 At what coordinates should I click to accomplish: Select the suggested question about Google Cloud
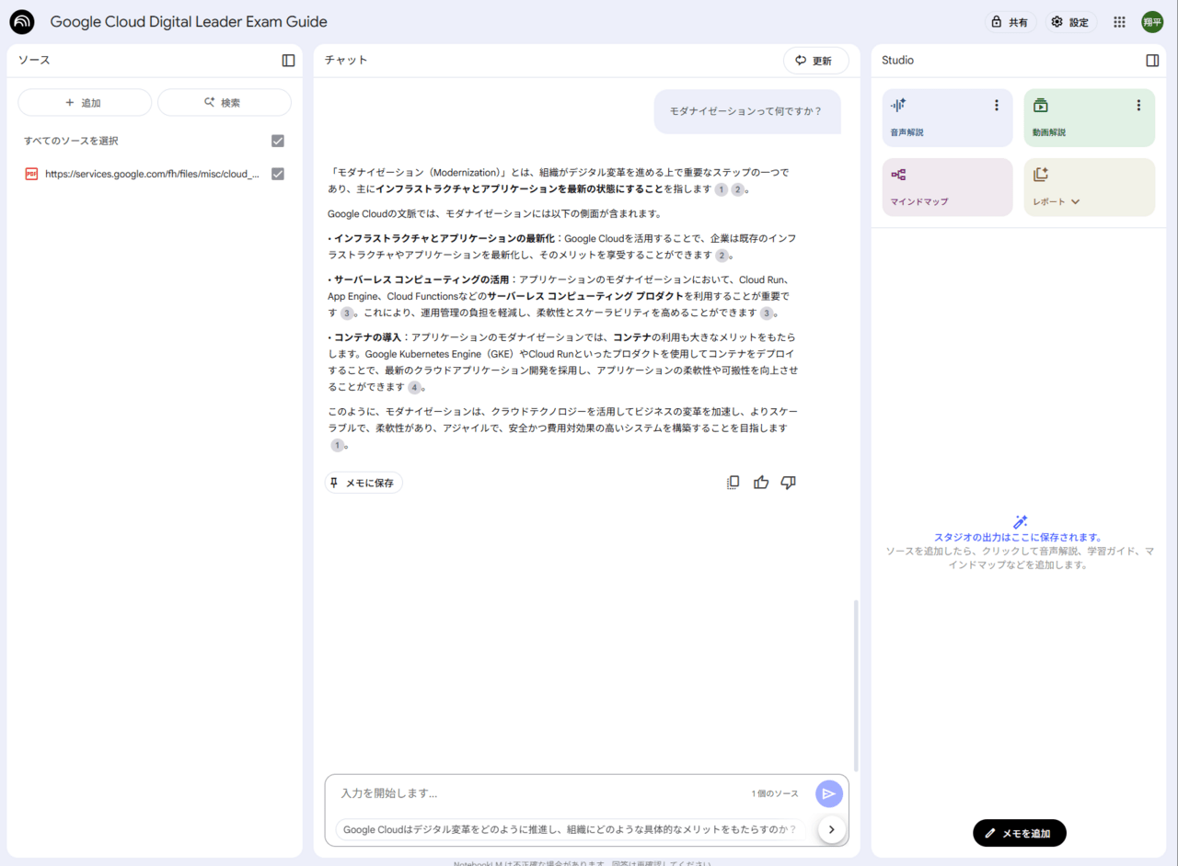pos(570,829)
